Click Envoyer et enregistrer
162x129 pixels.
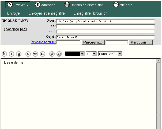point(47,13)
